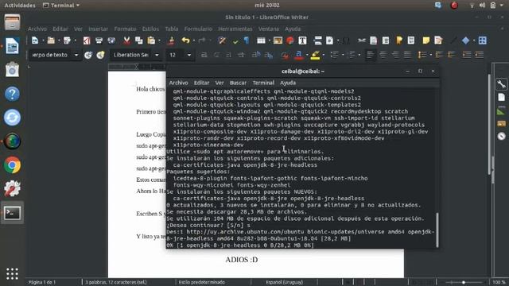
Task: Click the Save document icon
Action: (x=67, y=41)
